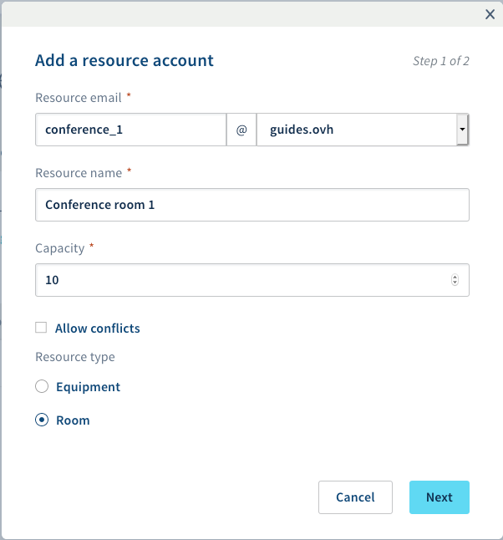Select the Equipment radio button

(x=42, y=387)
